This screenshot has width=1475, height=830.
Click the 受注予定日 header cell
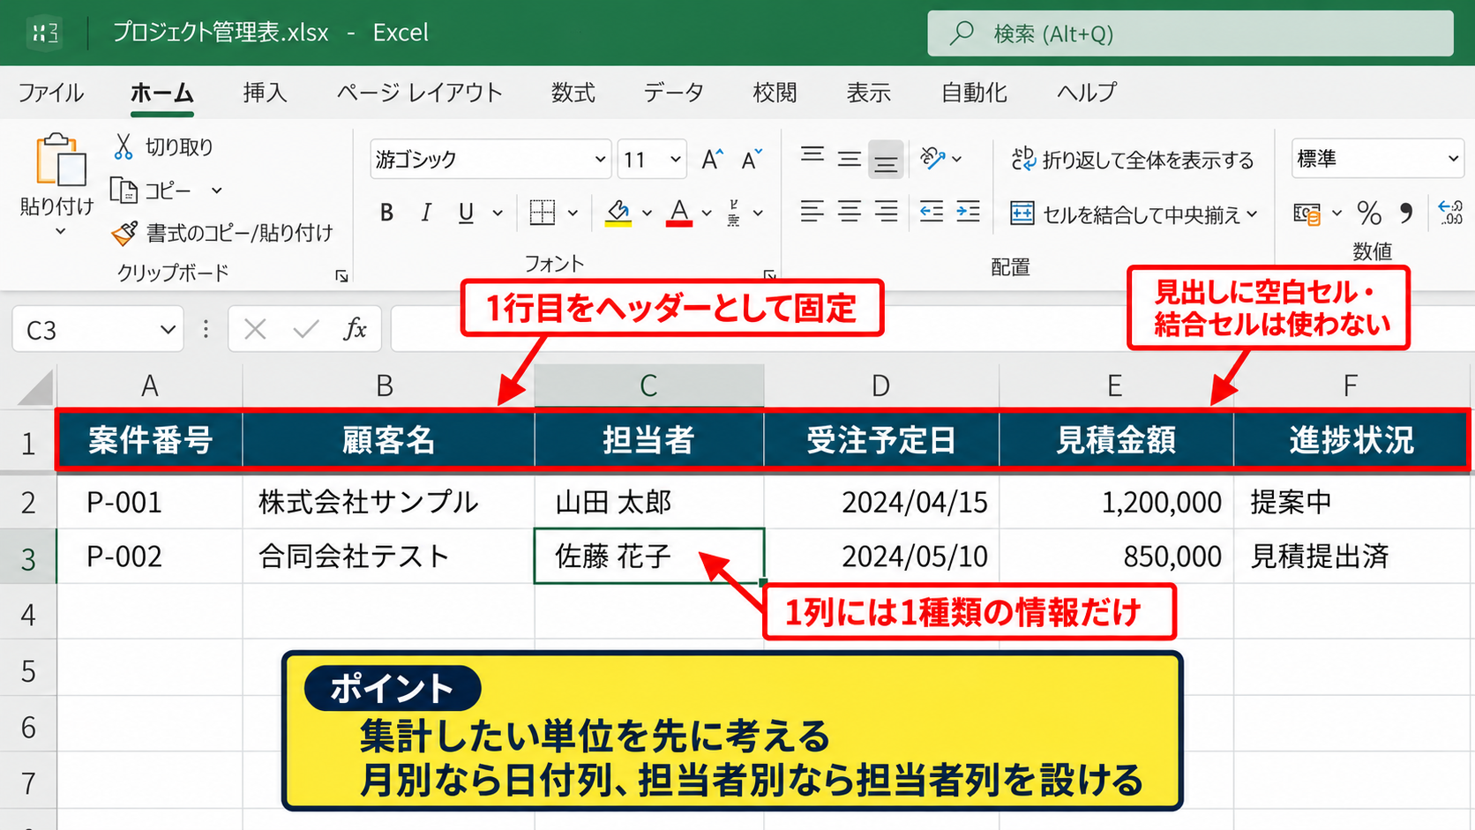881,439
